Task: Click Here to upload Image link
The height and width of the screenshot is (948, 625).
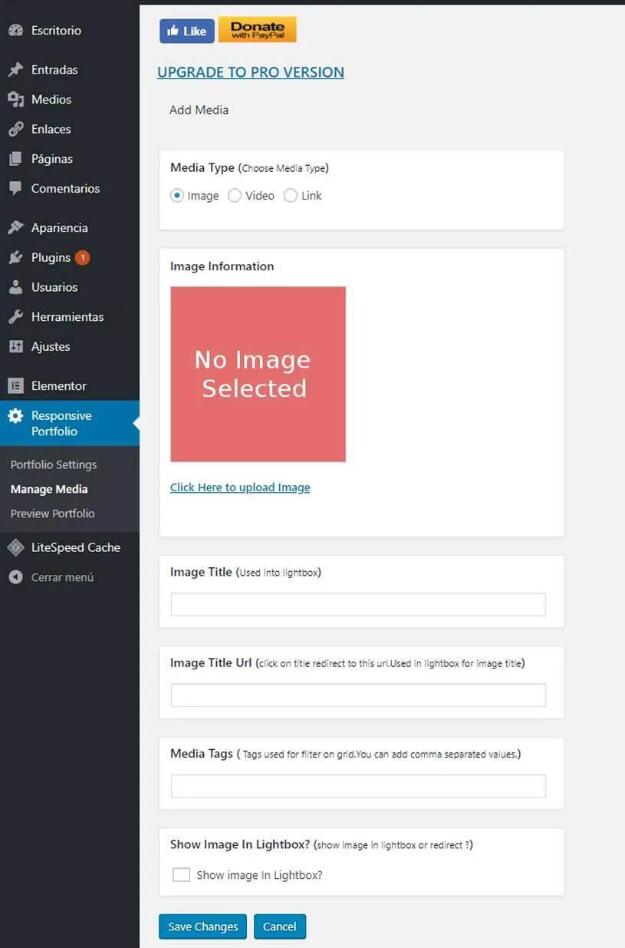Action: [240, 487]
